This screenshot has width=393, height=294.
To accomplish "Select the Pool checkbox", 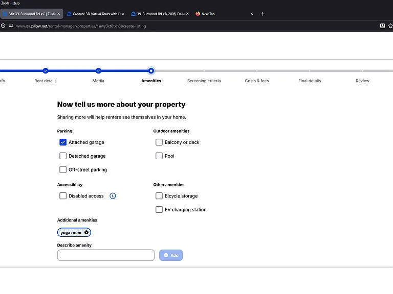I will [159, 156].
